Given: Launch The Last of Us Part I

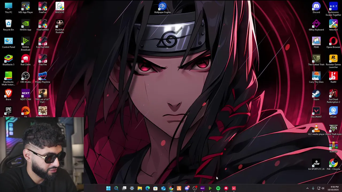Looking at the screenshot, I should click(x=43, y=96).
